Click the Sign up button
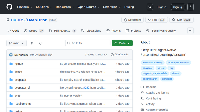Viewport: 200px width, 112px height. pos(178,7)
